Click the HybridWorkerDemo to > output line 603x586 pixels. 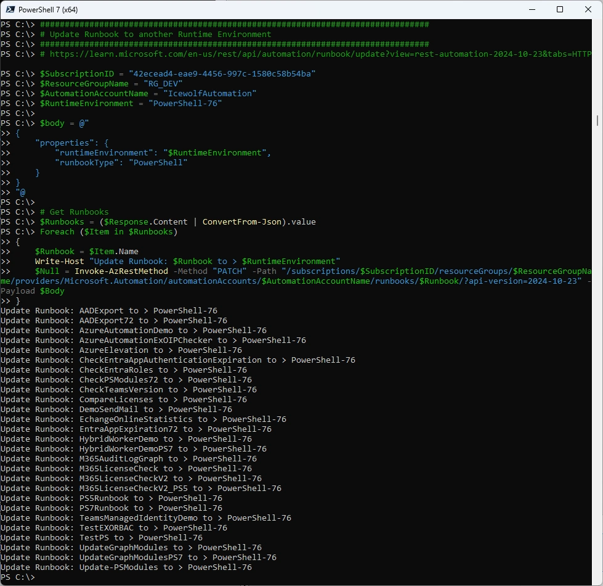(126, 439)
